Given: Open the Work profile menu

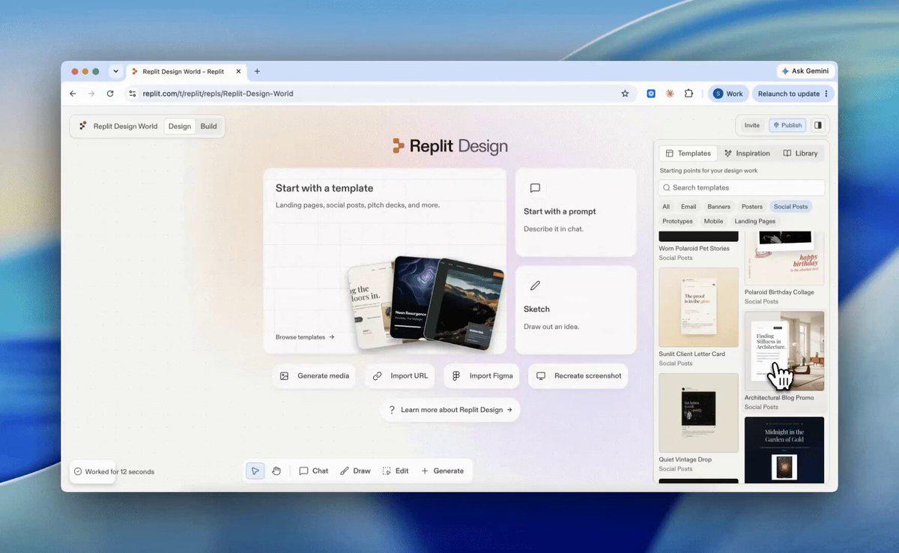Looking at the screenshot, I should (727, 94).
